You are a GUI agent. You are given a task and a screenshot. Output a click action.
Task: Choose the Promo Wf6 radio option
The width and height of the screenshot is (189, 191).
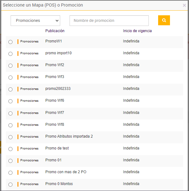pyautogui.click(x=11, y=101)
